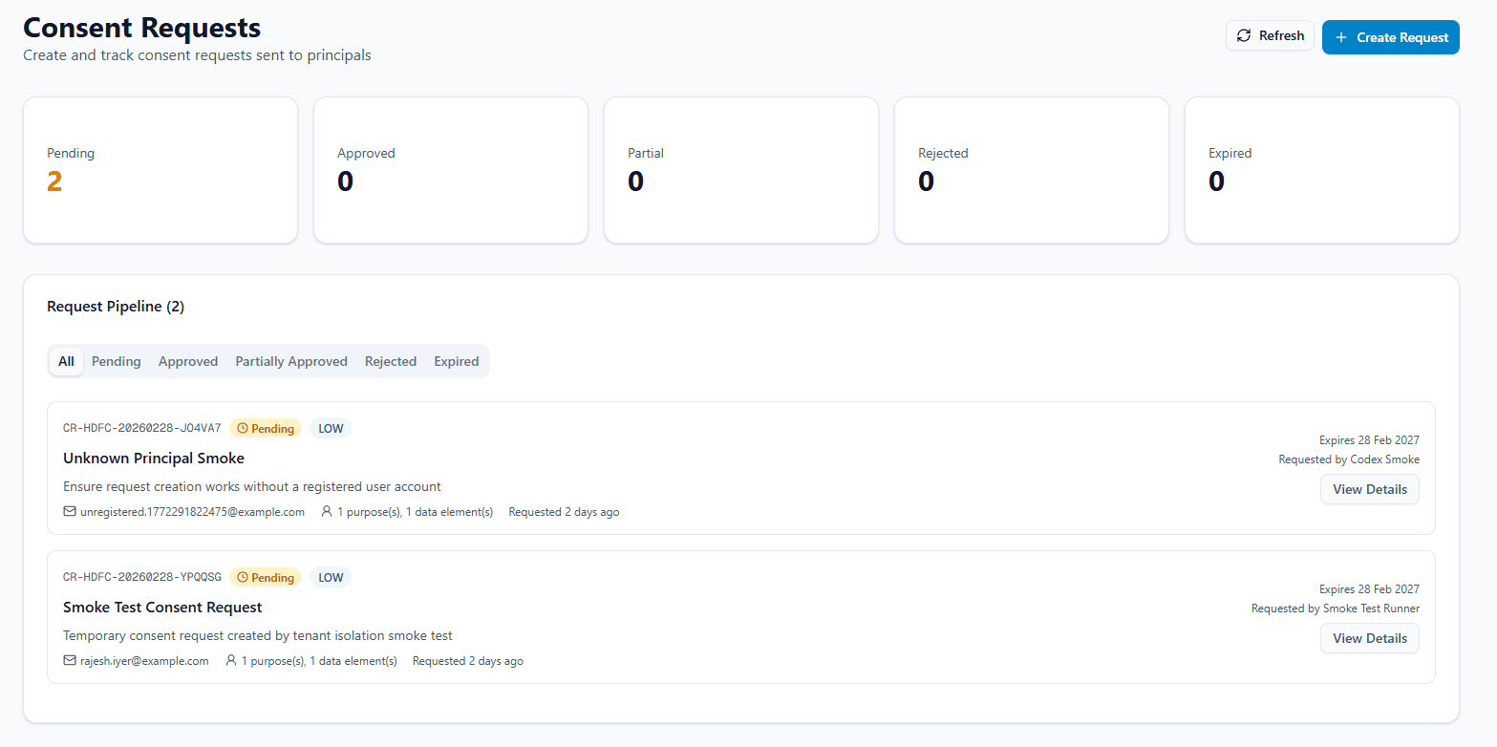Refresh the consent requests list
Screen dimensions: 1497x747
(x=1270, y=35)
